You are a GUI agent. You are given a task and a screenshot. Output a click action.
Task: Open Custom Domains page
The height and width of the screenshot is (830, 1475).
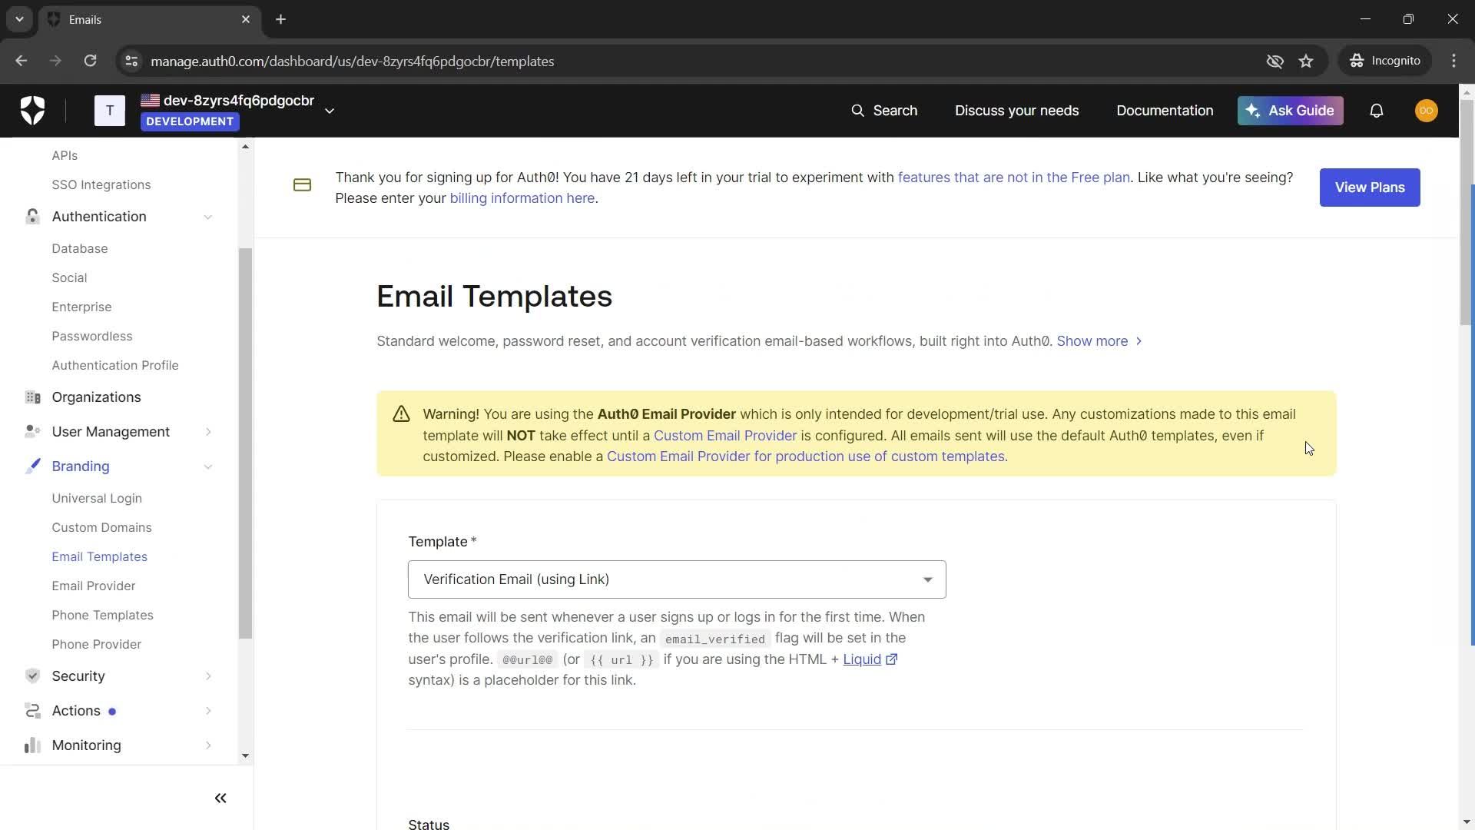[101, 527]
